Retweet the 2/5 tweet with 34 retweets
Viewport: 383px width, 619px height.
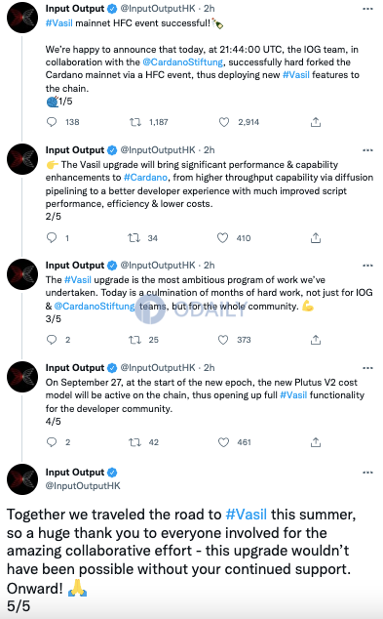point(134,237)
